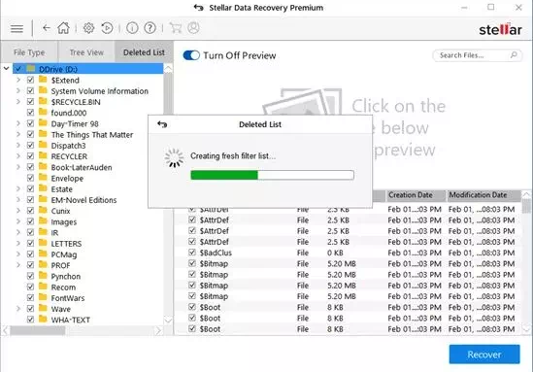533x372 pixels.
Task: Click the $Extend folder icon
Action: (43, 80)
